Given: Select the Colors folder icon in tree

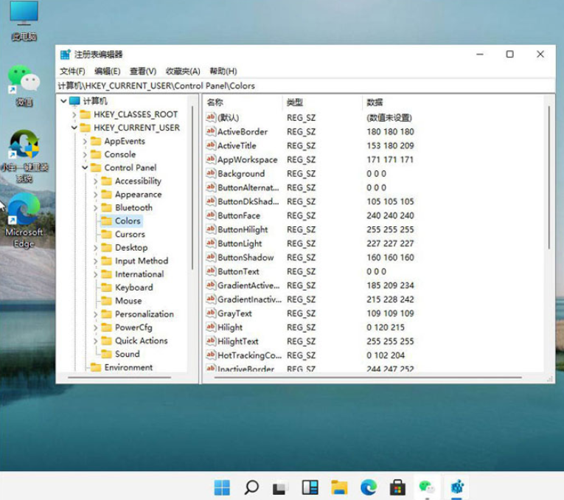Looking at the screenshot, I should [106, 221].
